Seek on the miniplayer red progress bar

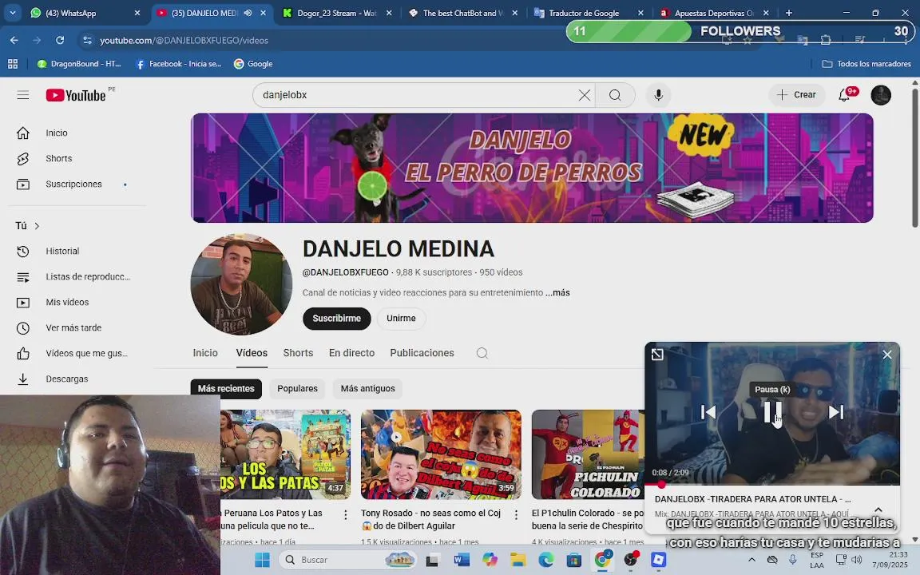click(x=772, y=485)
